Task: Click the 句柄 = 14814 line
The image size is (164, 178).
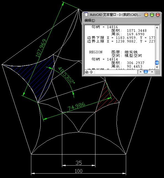Action: pos(105,59)
